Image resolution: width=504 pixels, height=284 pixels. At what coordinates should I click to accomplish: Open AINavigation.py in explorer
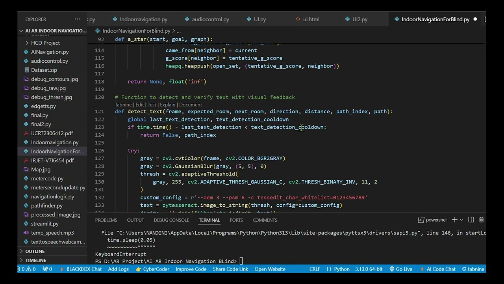[x=50, y=52]
